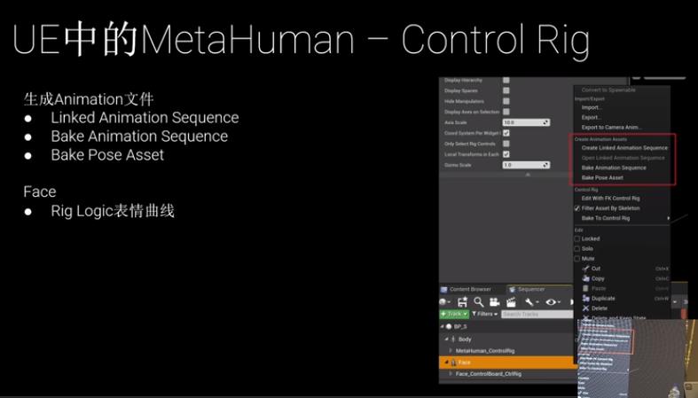Click the Content Browser tab icon
Image resolution: width=698 pixels, height=398 pixels.
tap(443, 289)
